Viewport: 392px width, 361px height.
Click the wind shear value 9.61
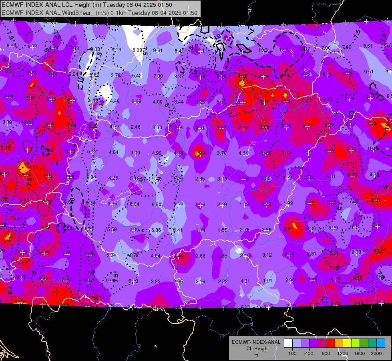pos(158,51)
